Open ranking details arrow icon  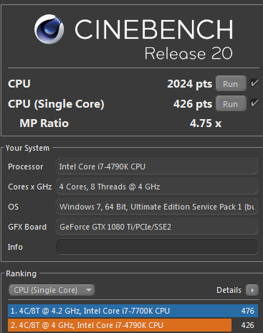point(252,290)
